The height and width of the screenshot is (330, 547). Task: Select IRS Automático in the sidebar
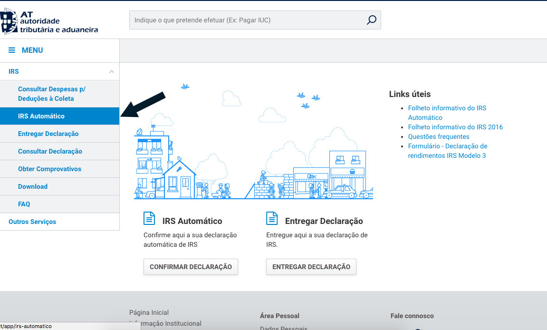(x=60, y=116)
